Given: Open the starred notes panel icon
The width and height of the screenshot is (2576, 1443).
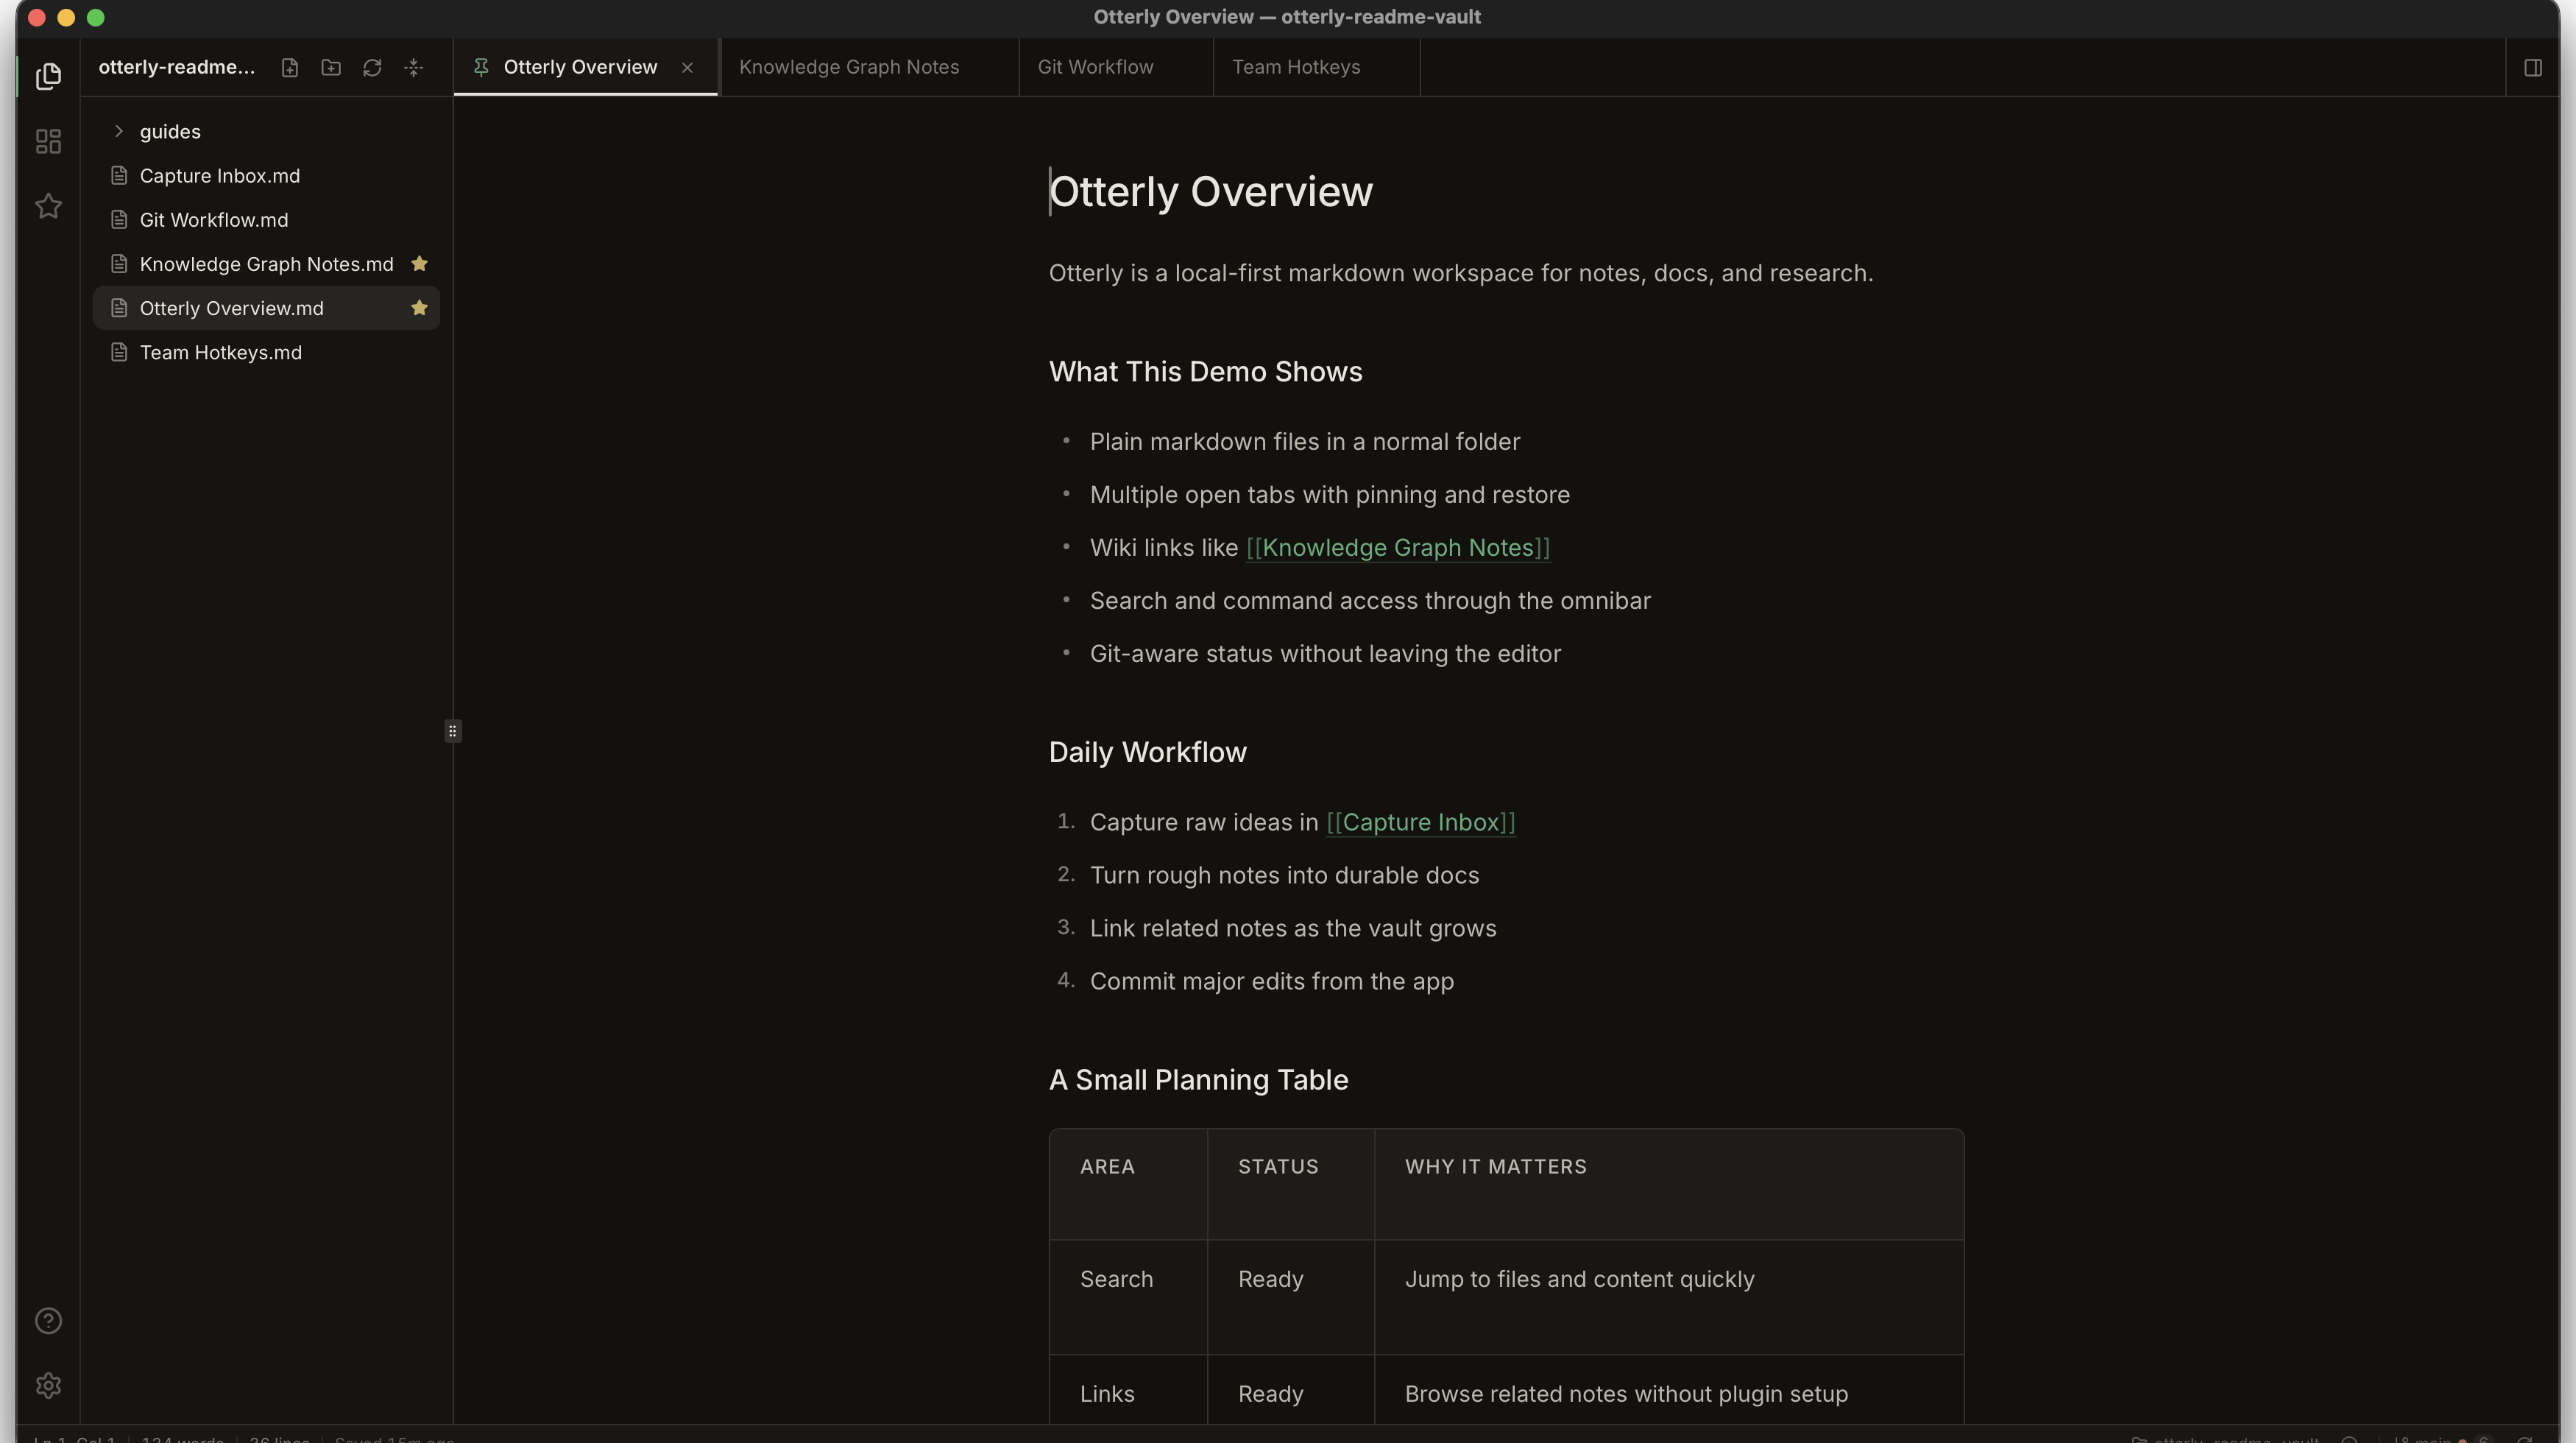Looking at the screenshot, I should [48, 206].
